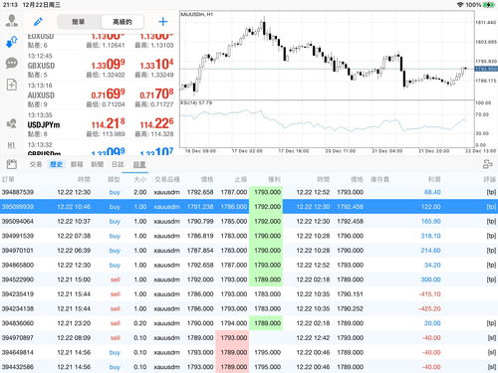Click the pencil edit symbols icon
The image size is (498, 373).
click(38, 22)
